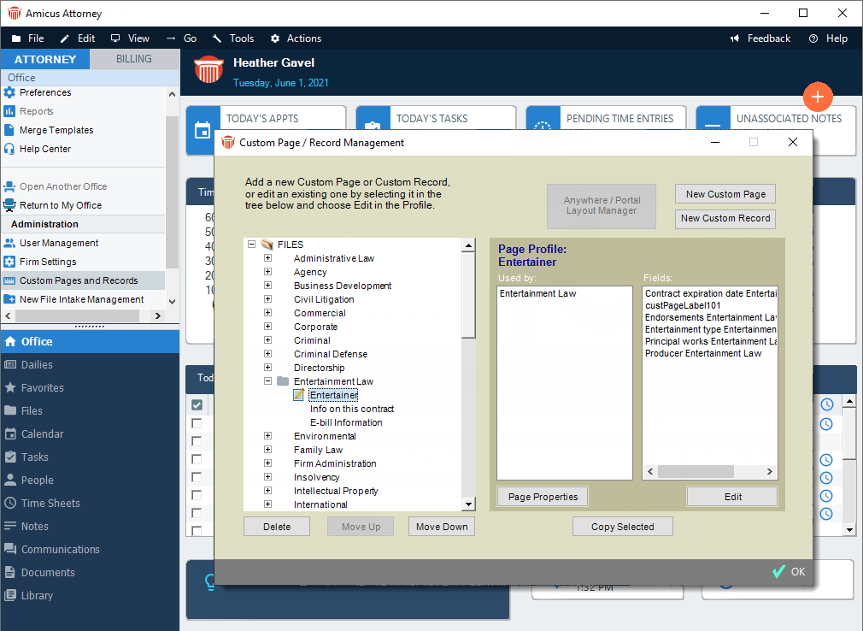Select Info on this contract page
The image size is (863, 631).
click(352, 409)
